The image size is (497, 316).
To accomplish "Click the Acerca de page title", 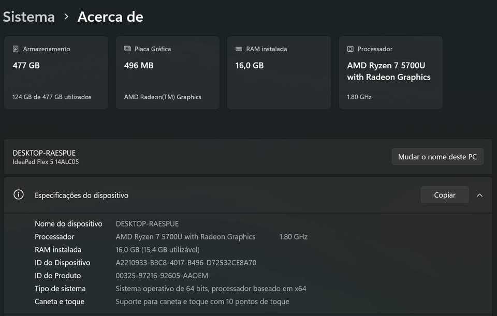I will 110,17.
